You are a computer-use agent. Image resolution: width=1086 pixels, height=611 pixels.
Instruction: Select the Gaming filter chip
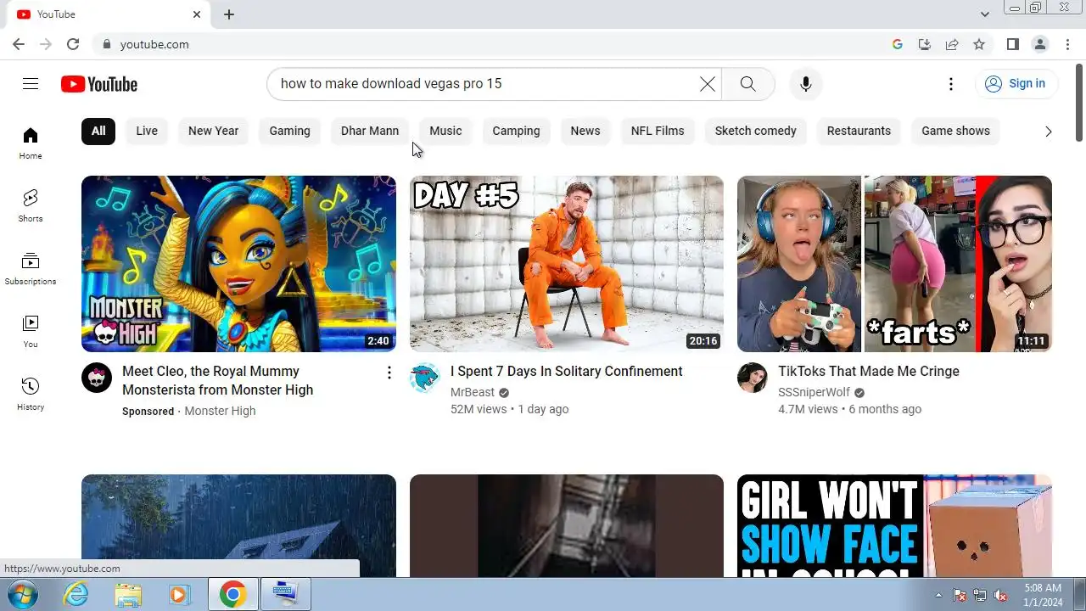(x=289, y=131)
